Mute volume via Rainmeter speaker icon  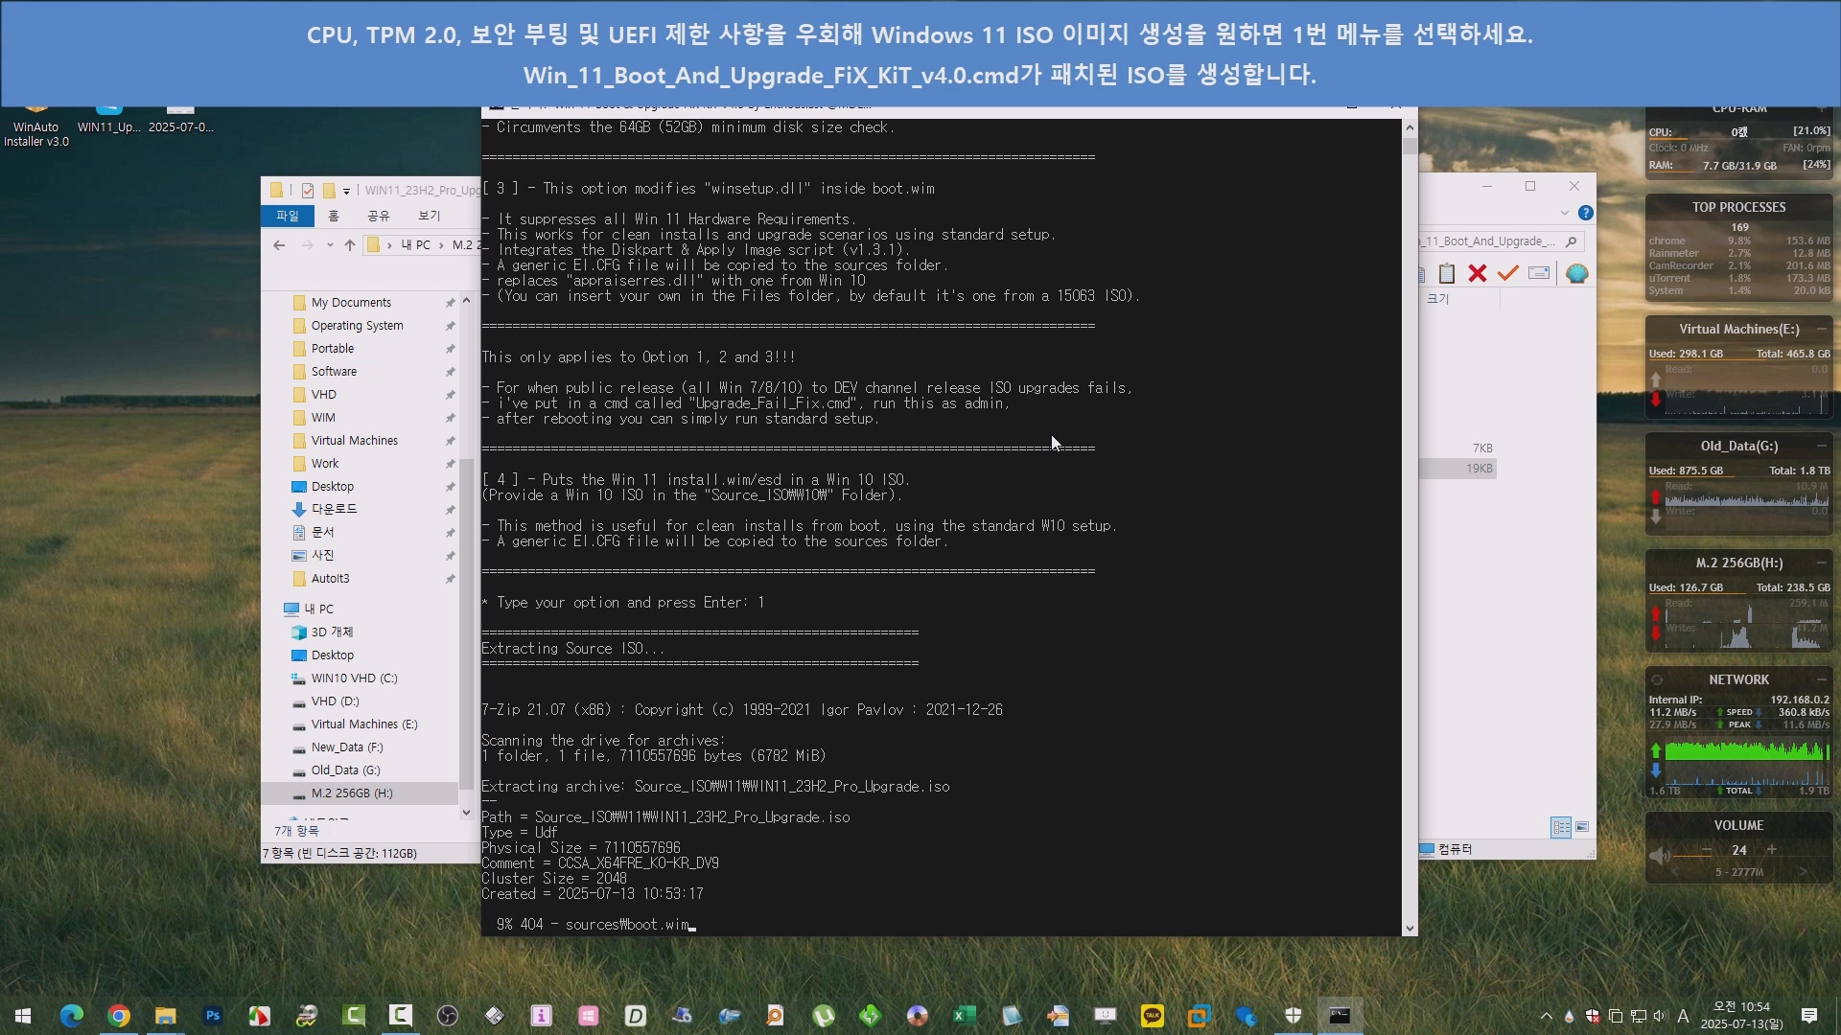point(1659,855)
